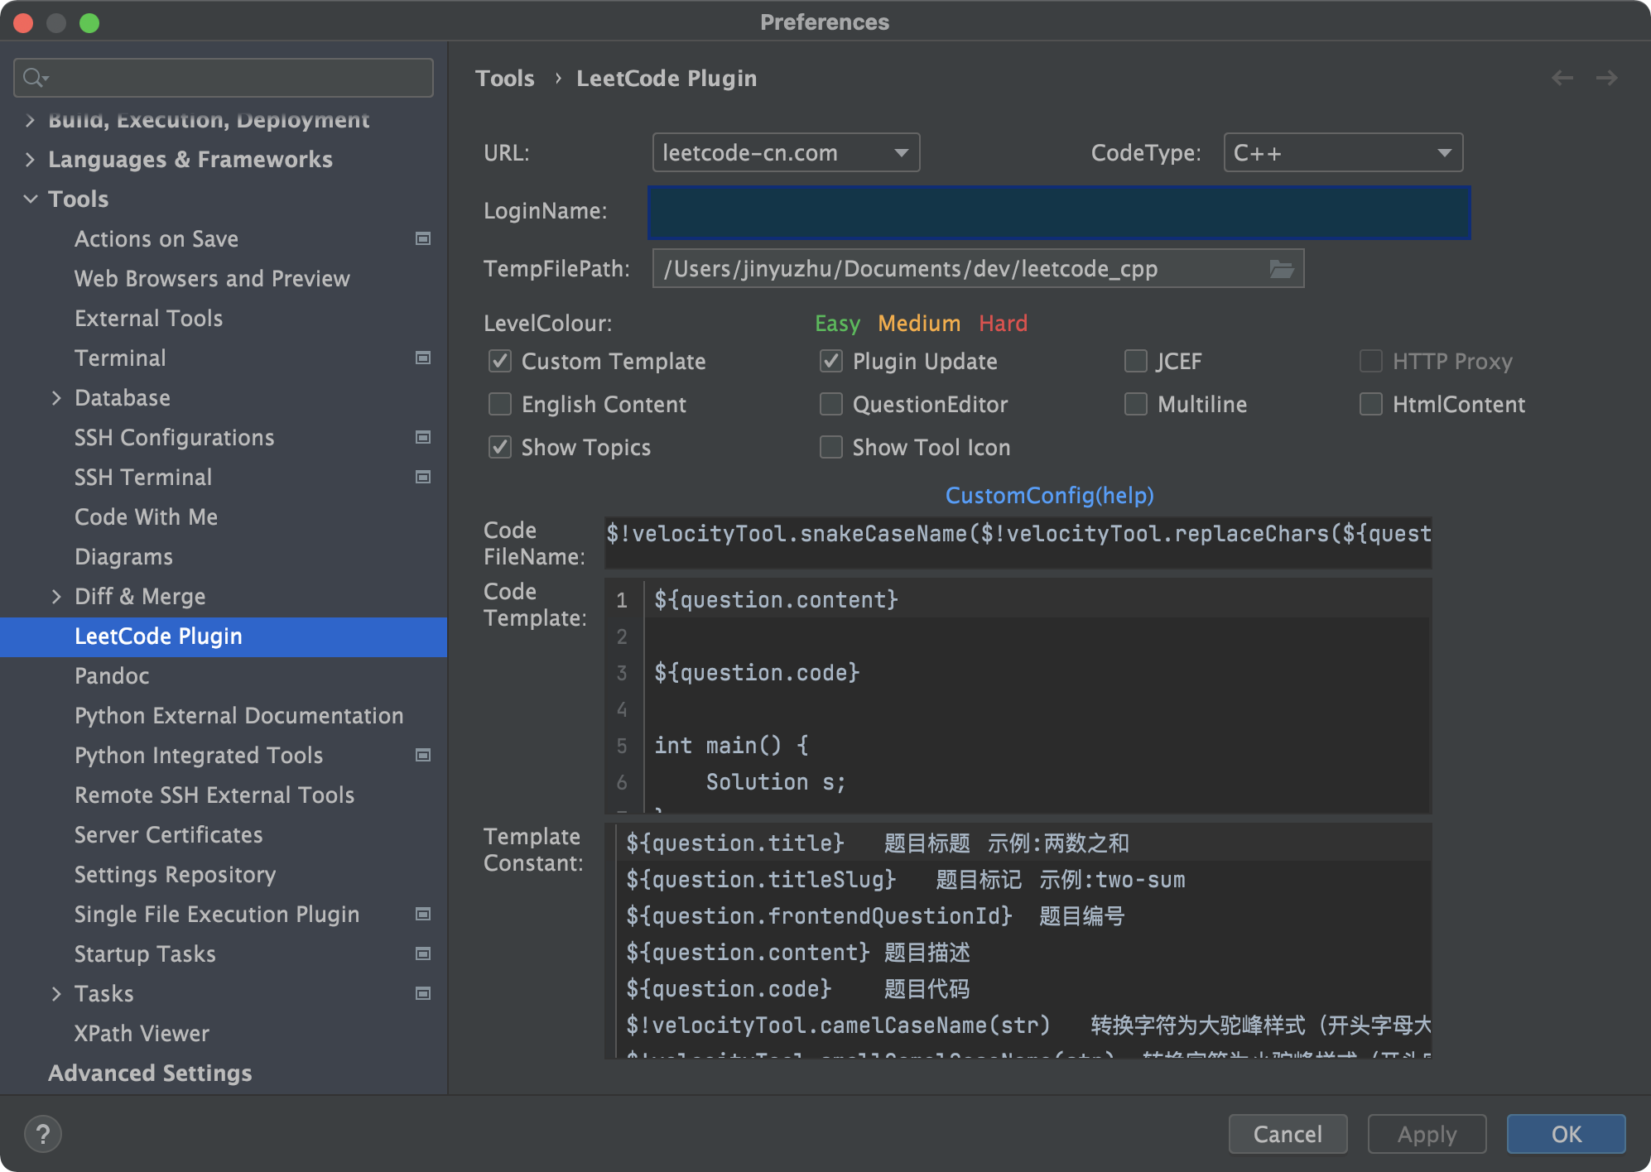Open the CustomConfig(help) link
The width and height of the screenshot is (1651, 1172).
coord(1049,496)
